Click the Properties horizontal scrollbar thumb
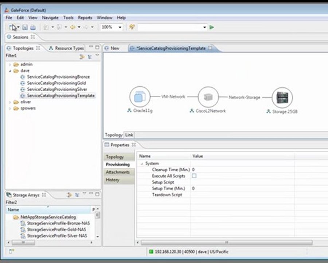Screen dimensions: 328x263 click(227, 243)
